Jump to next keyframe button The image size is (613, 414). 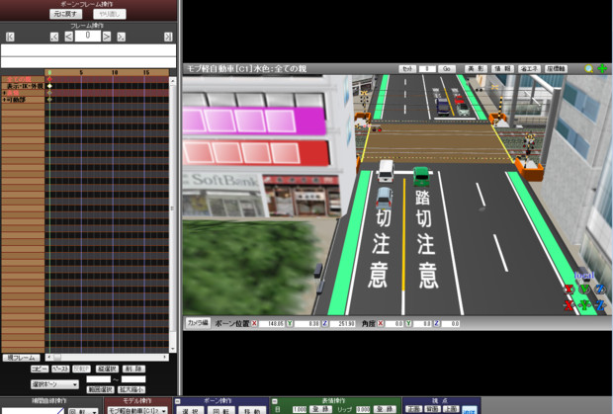click(122, 37)
